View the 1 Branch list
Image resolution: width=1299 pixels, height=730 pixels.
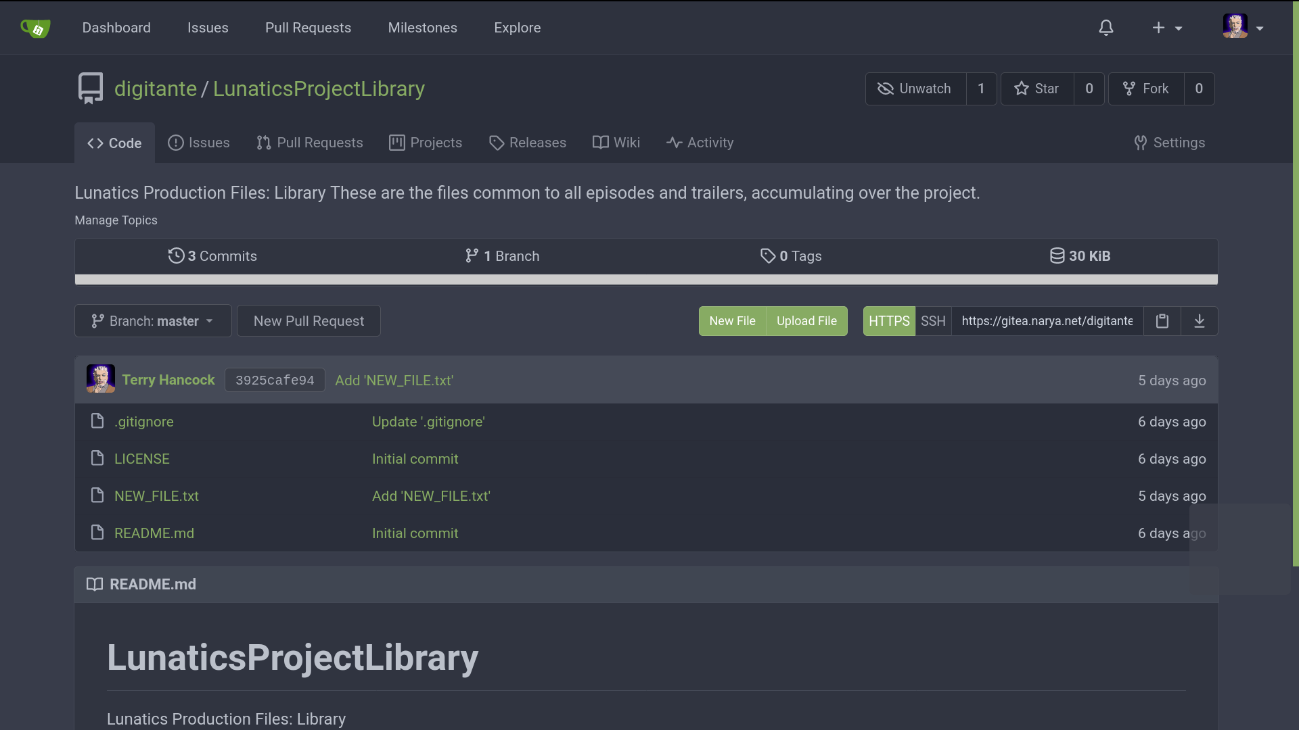coord(502,256)
